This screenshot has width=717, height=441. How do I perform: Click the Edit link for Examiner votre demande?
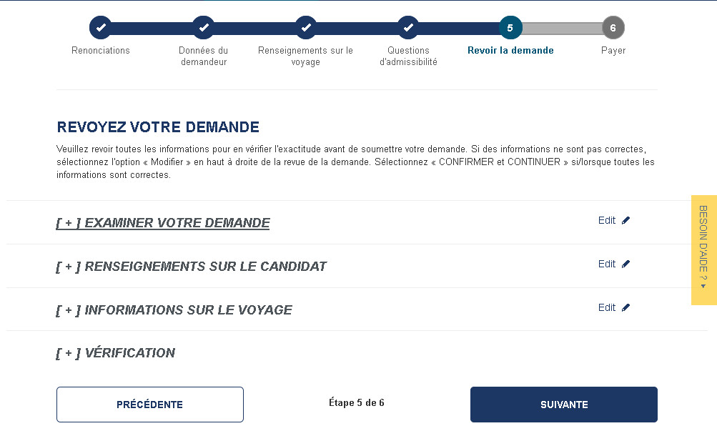(x=605, y=220)
